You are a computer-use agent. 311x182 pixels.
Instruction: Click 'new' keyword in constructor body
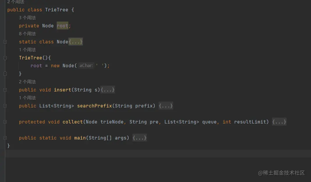coord(55,66)
